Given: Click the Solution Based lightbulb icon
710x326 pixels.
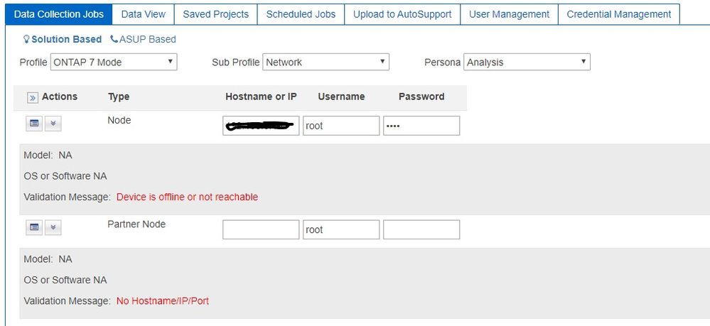Looking at the screenshot, I should click(x=26, y=40).
